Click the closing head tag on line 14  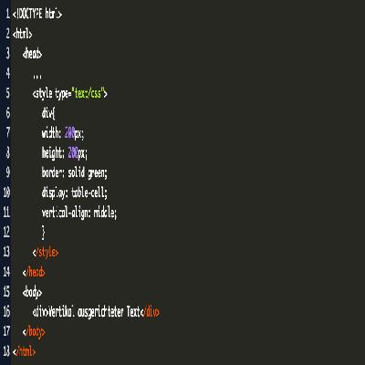click(34, 272)
